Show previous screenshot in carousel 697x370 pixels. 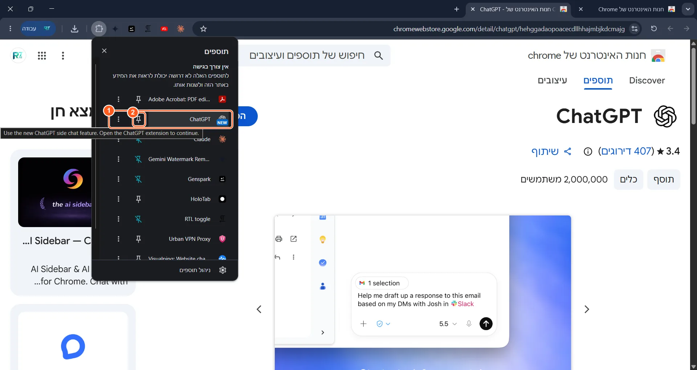[x=259, y=309]
